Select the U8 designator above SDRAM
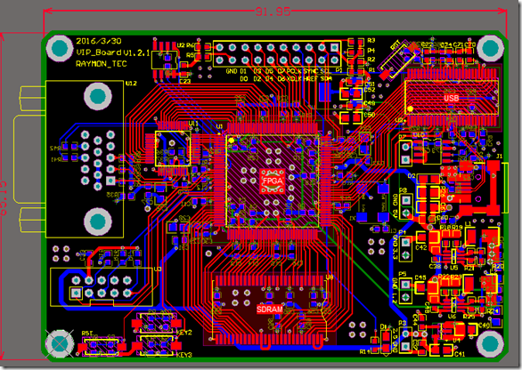The height and width of the screenshot is (370, 522). point(330,277)
